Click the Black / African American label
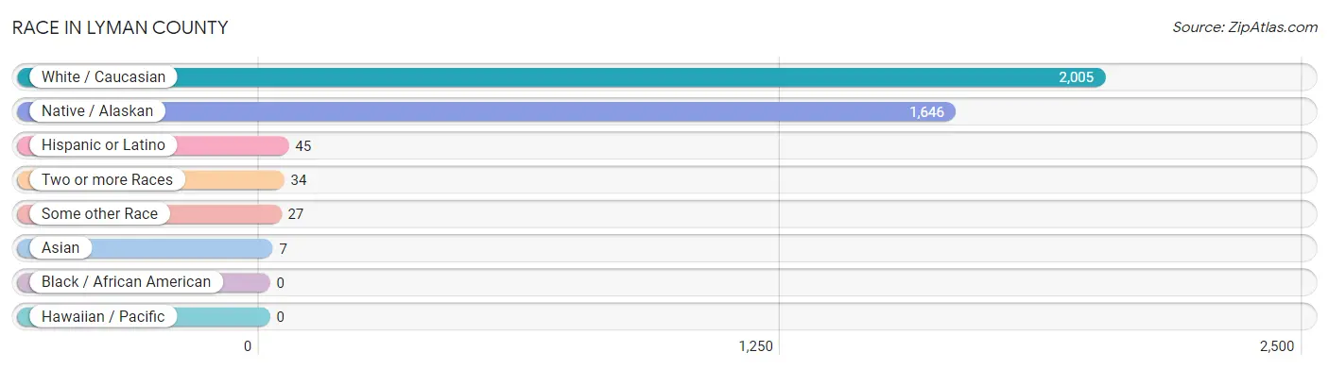Screen dimensions: 1329x369 click(x=126, y=281)
